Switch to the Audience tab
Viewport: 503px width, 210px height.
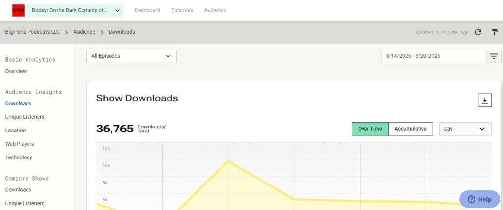point(215,10)
